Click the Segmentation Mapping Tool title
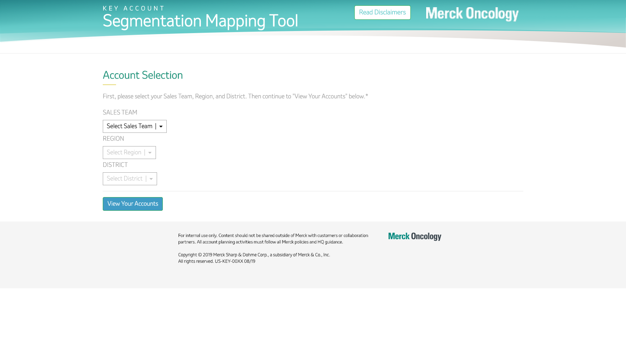Screen dimensions: 626x359 200,21
